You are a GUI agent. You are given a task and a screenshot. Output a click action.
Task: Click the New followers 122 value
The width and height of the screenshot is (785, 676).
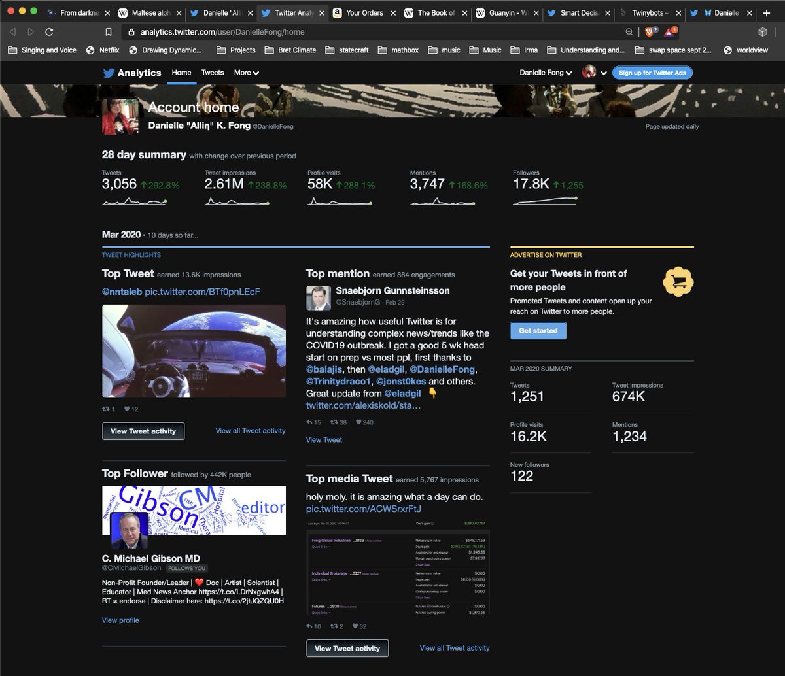522,476
